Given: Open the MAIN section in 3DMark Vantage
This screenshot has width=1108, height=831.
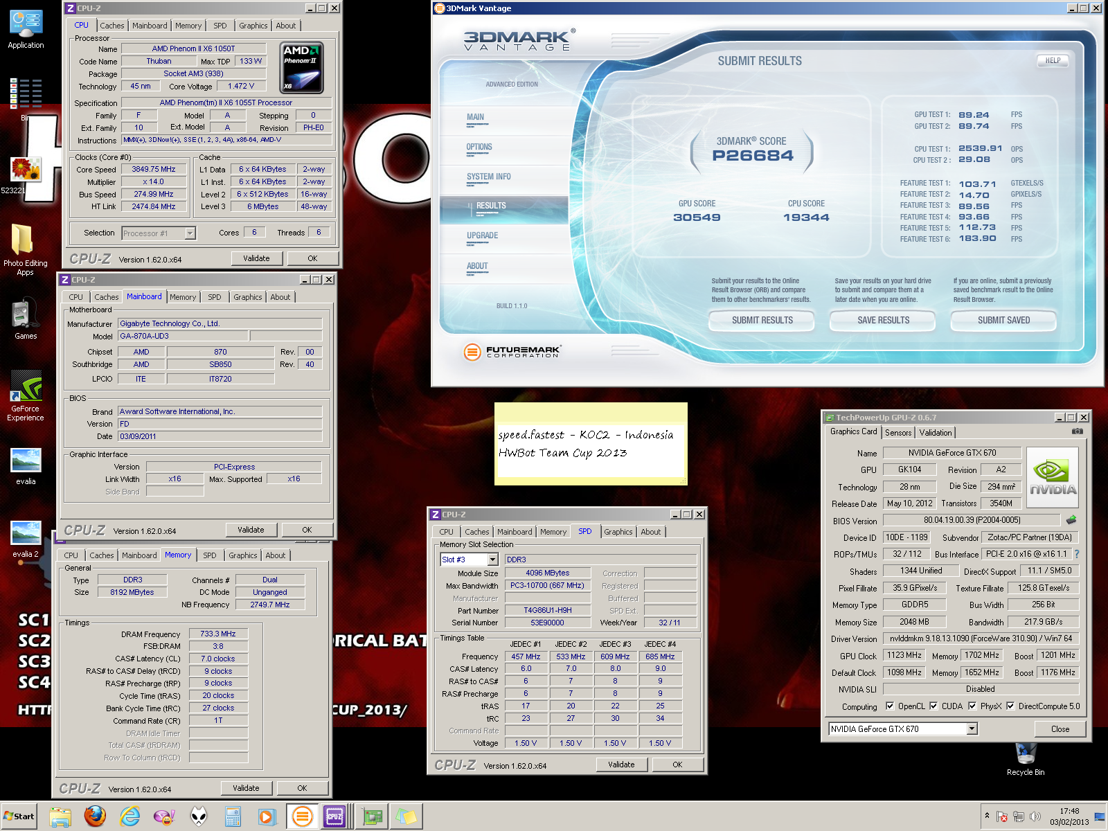Looking at the screenshot, I should (475, 118).
